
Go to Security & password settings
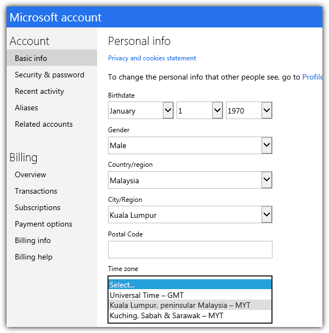point(49,75)
